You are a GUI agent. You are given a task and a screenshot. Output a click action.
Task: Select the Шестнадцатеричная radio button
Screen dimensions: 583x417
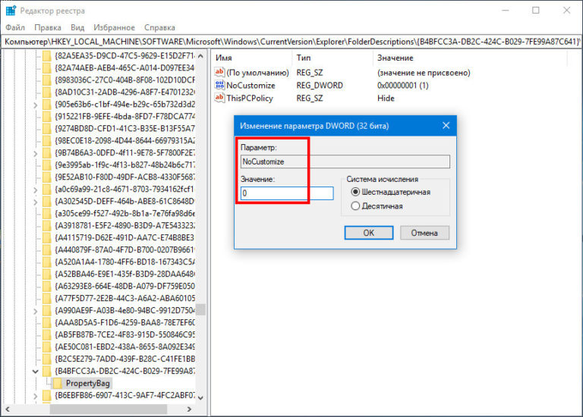click(x=356, y=193)
